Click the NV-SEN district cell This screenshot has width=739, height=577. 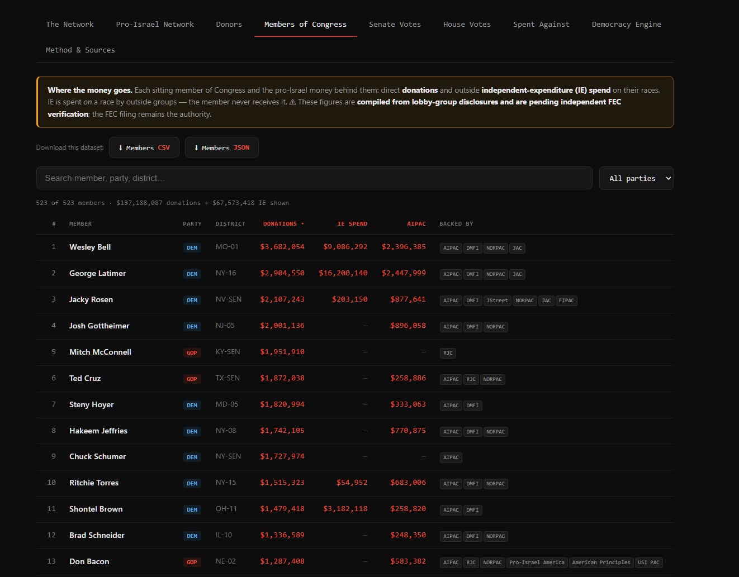point(229,299)
